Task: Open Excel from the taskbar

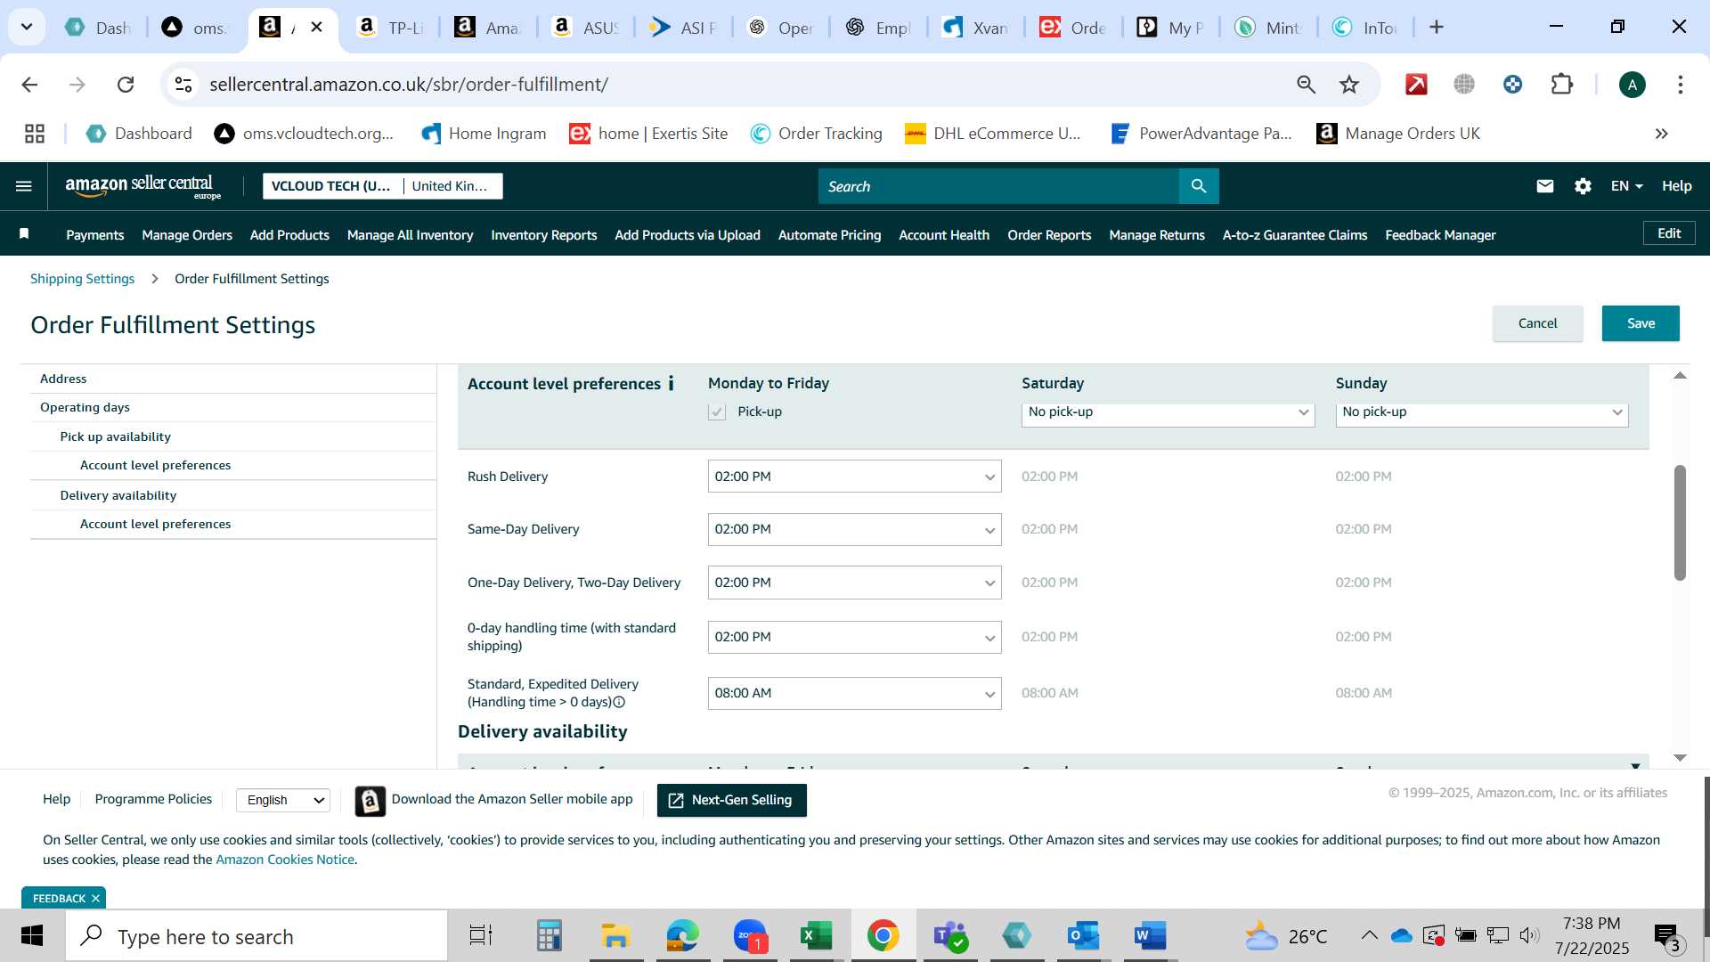Action: tap(815, 936)
